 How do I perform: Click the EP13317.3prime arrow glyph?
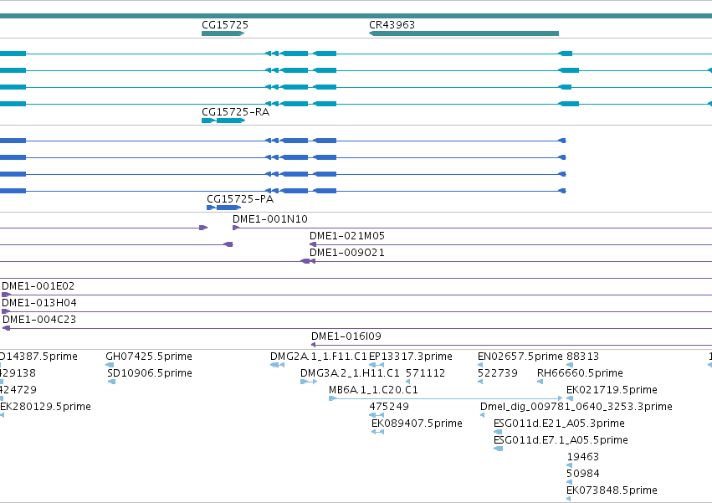tap(376, 365)
